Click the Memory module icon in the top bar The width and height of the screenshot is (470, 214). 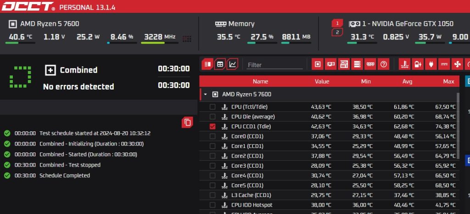click(221, 24)
